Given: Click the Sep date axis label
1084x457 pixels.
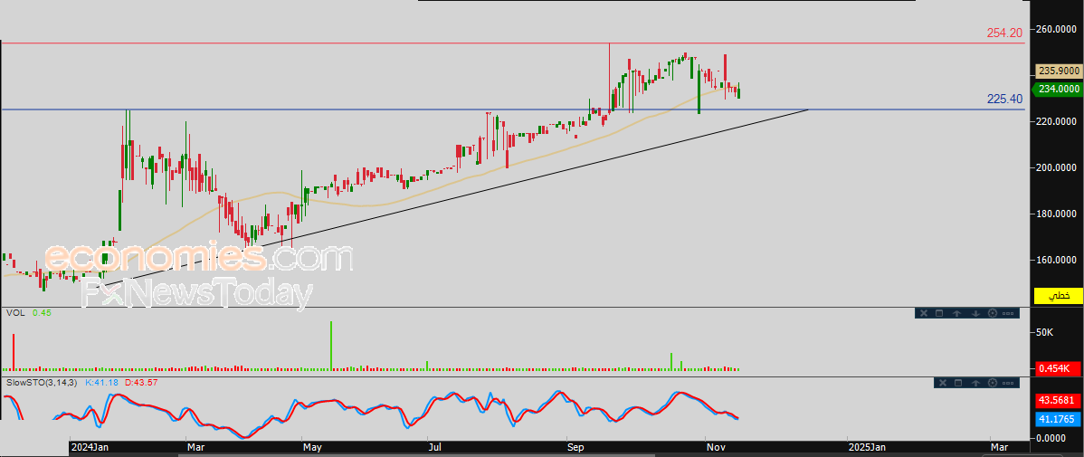Looking at the screenshot, I should pos(576,447).
